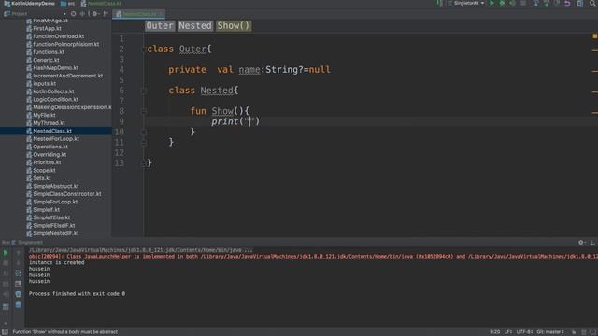
Task: Toggle pause output in Run panel
Action: pos(6,273)
